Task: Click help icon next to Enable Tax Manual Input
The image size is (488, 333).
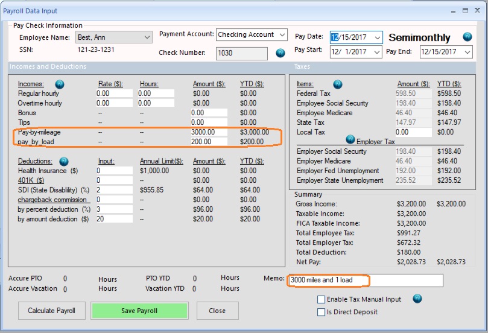Action: tap(416, 299)
